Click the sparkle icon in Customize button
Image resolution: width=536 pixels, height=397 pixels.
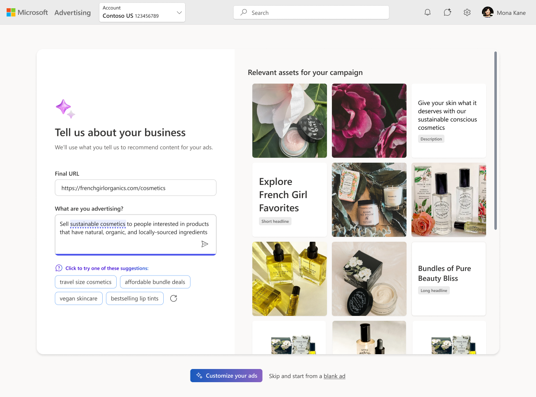pyautogui.click(x=199, y=376)
